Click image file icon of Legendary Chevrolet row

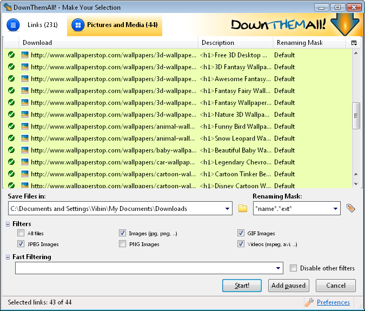click(x=25, y=162)
